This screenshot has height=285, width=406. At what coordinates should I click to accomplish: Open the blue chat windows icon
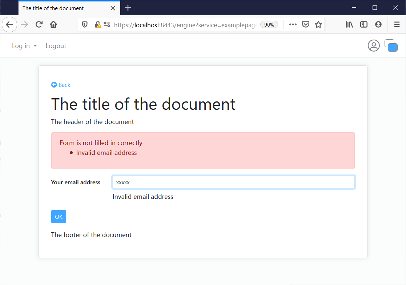pos(391,45)
